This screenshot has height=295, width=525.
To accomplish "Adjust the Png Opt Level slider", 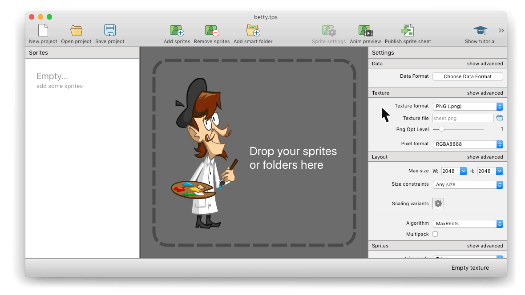I will [441, 129].
